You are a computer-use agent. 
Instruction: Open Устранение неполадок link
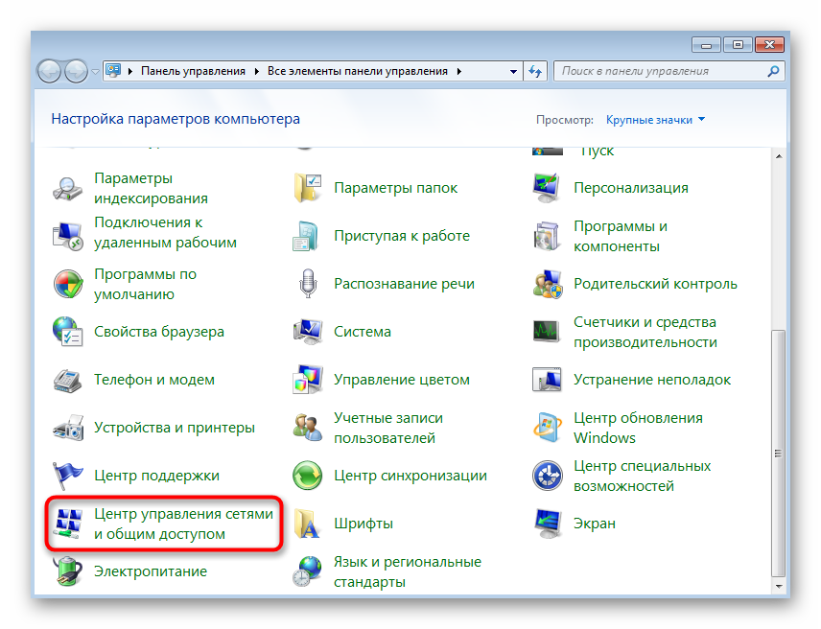(x=651, y=380)
